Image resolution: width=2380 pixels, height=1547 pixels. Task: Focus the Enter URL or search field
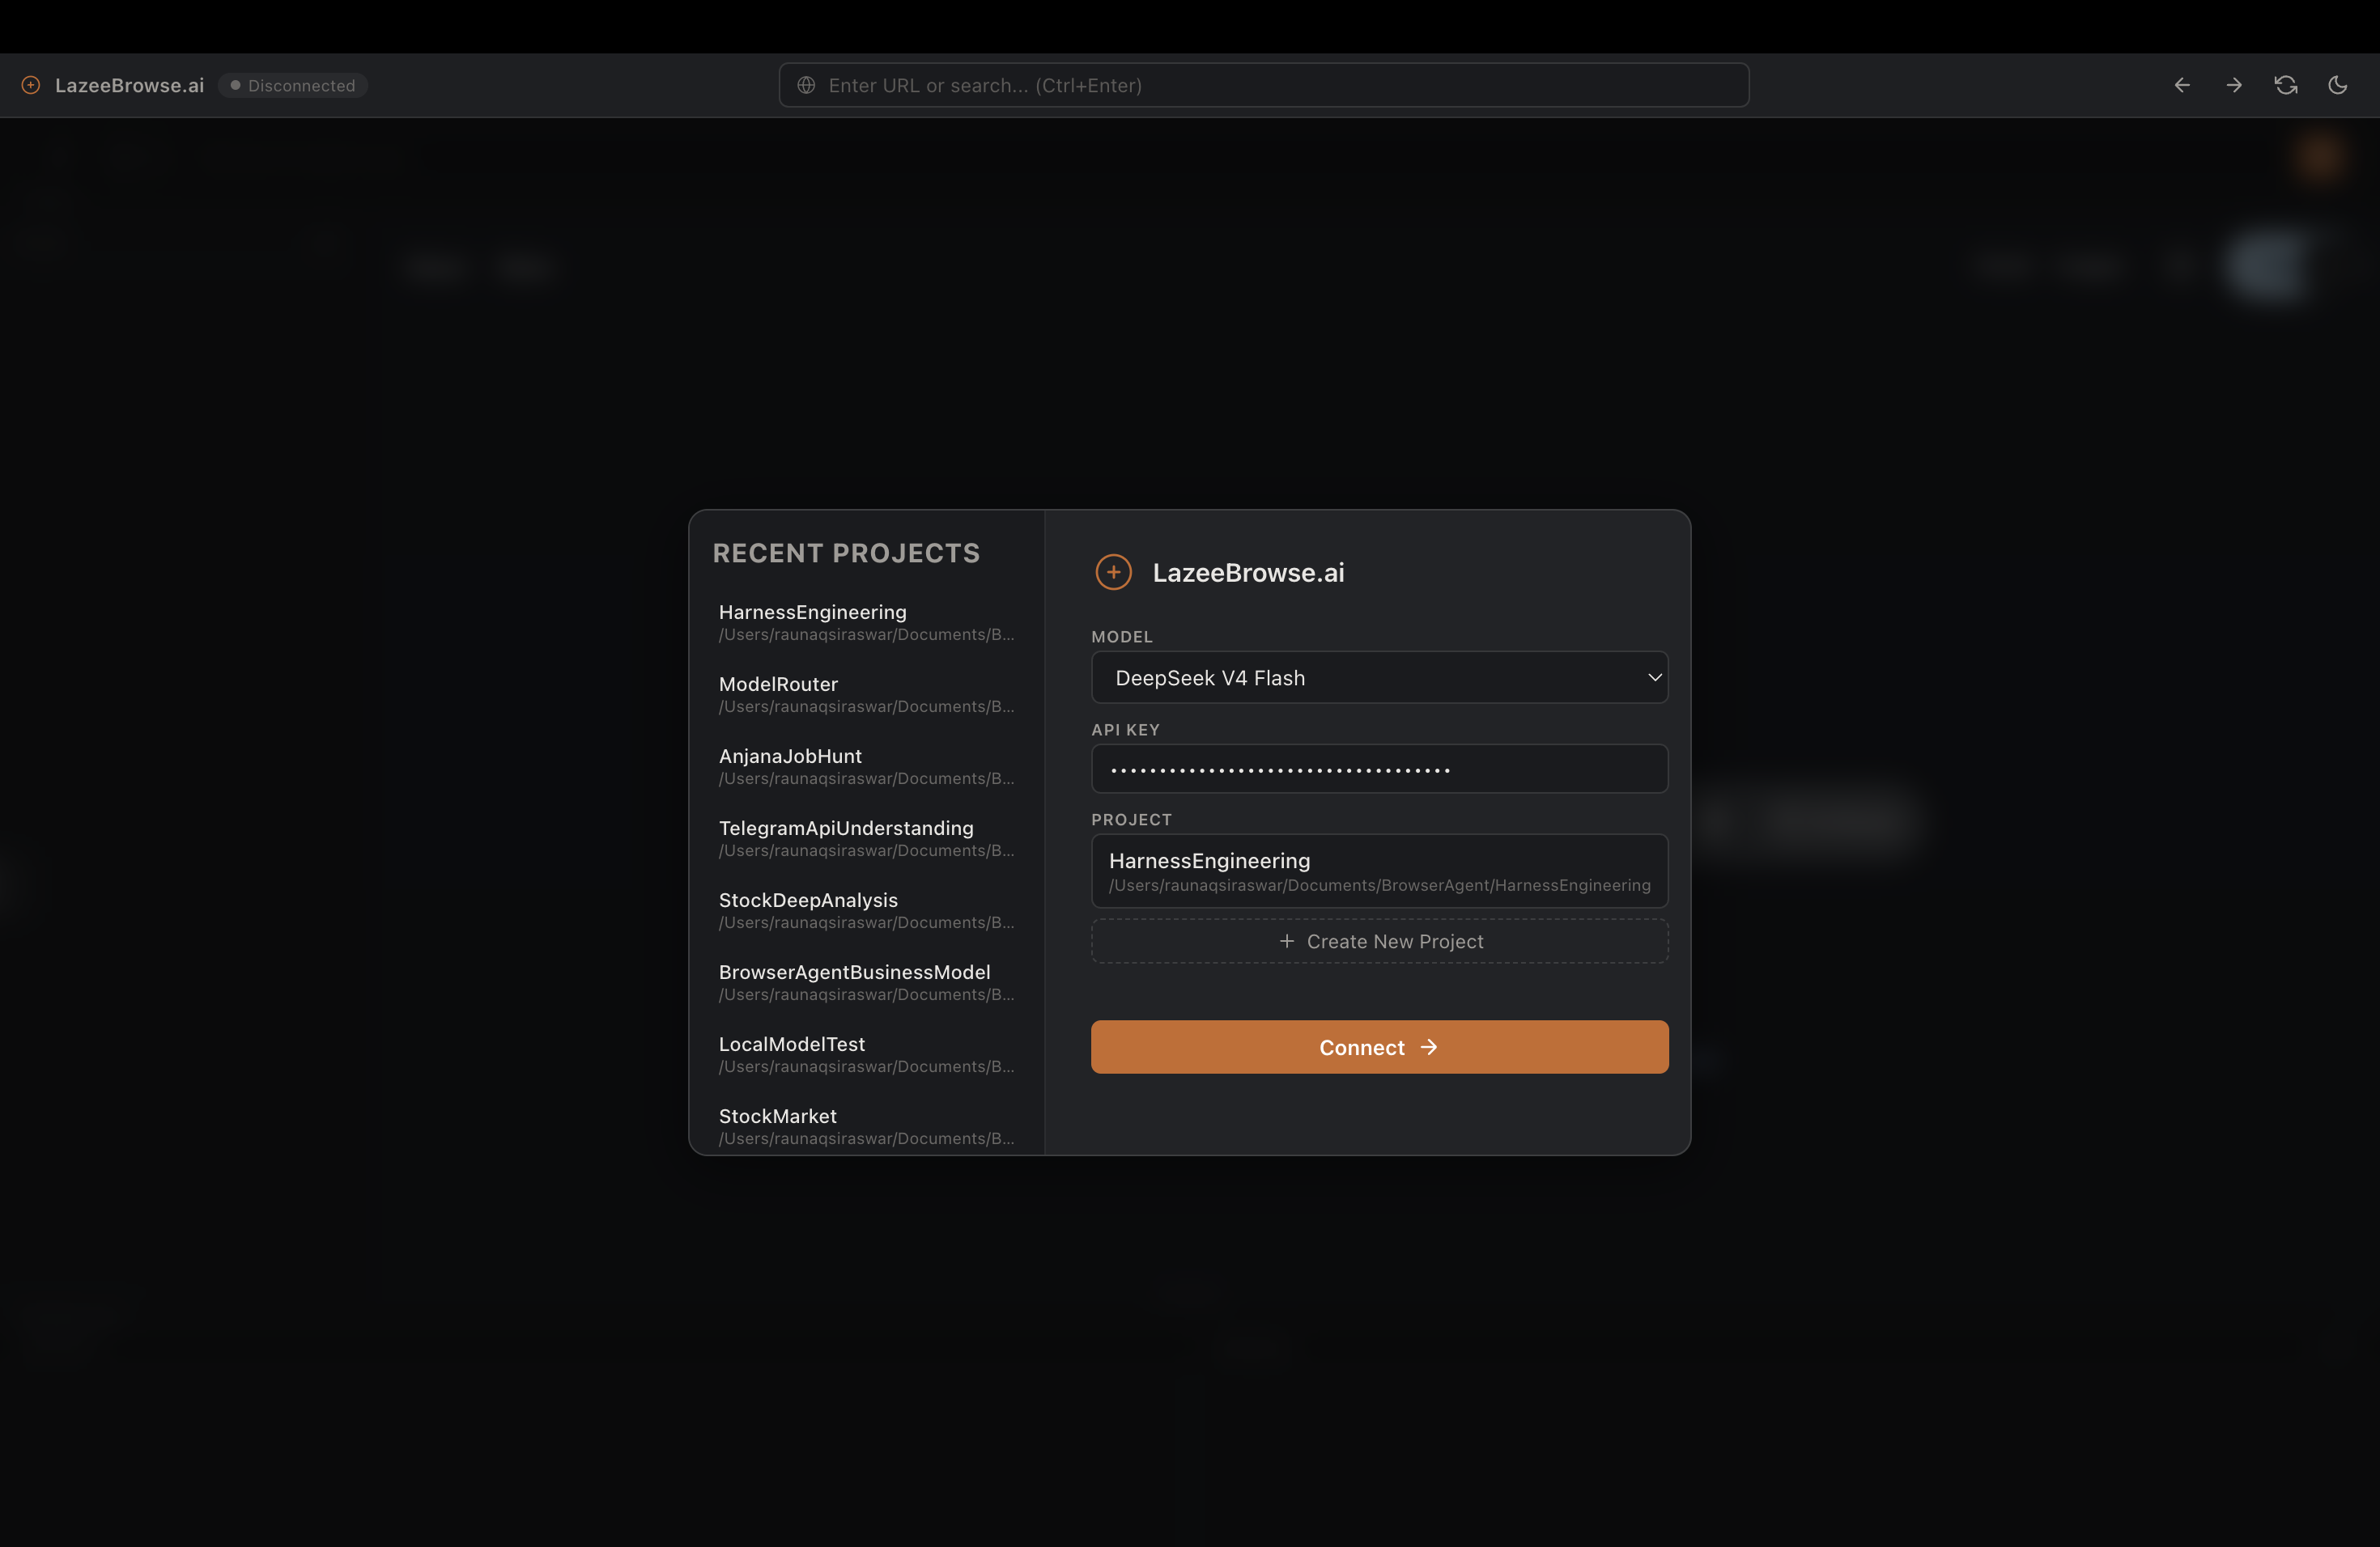pyautogui.click(x=1264, y=85)
